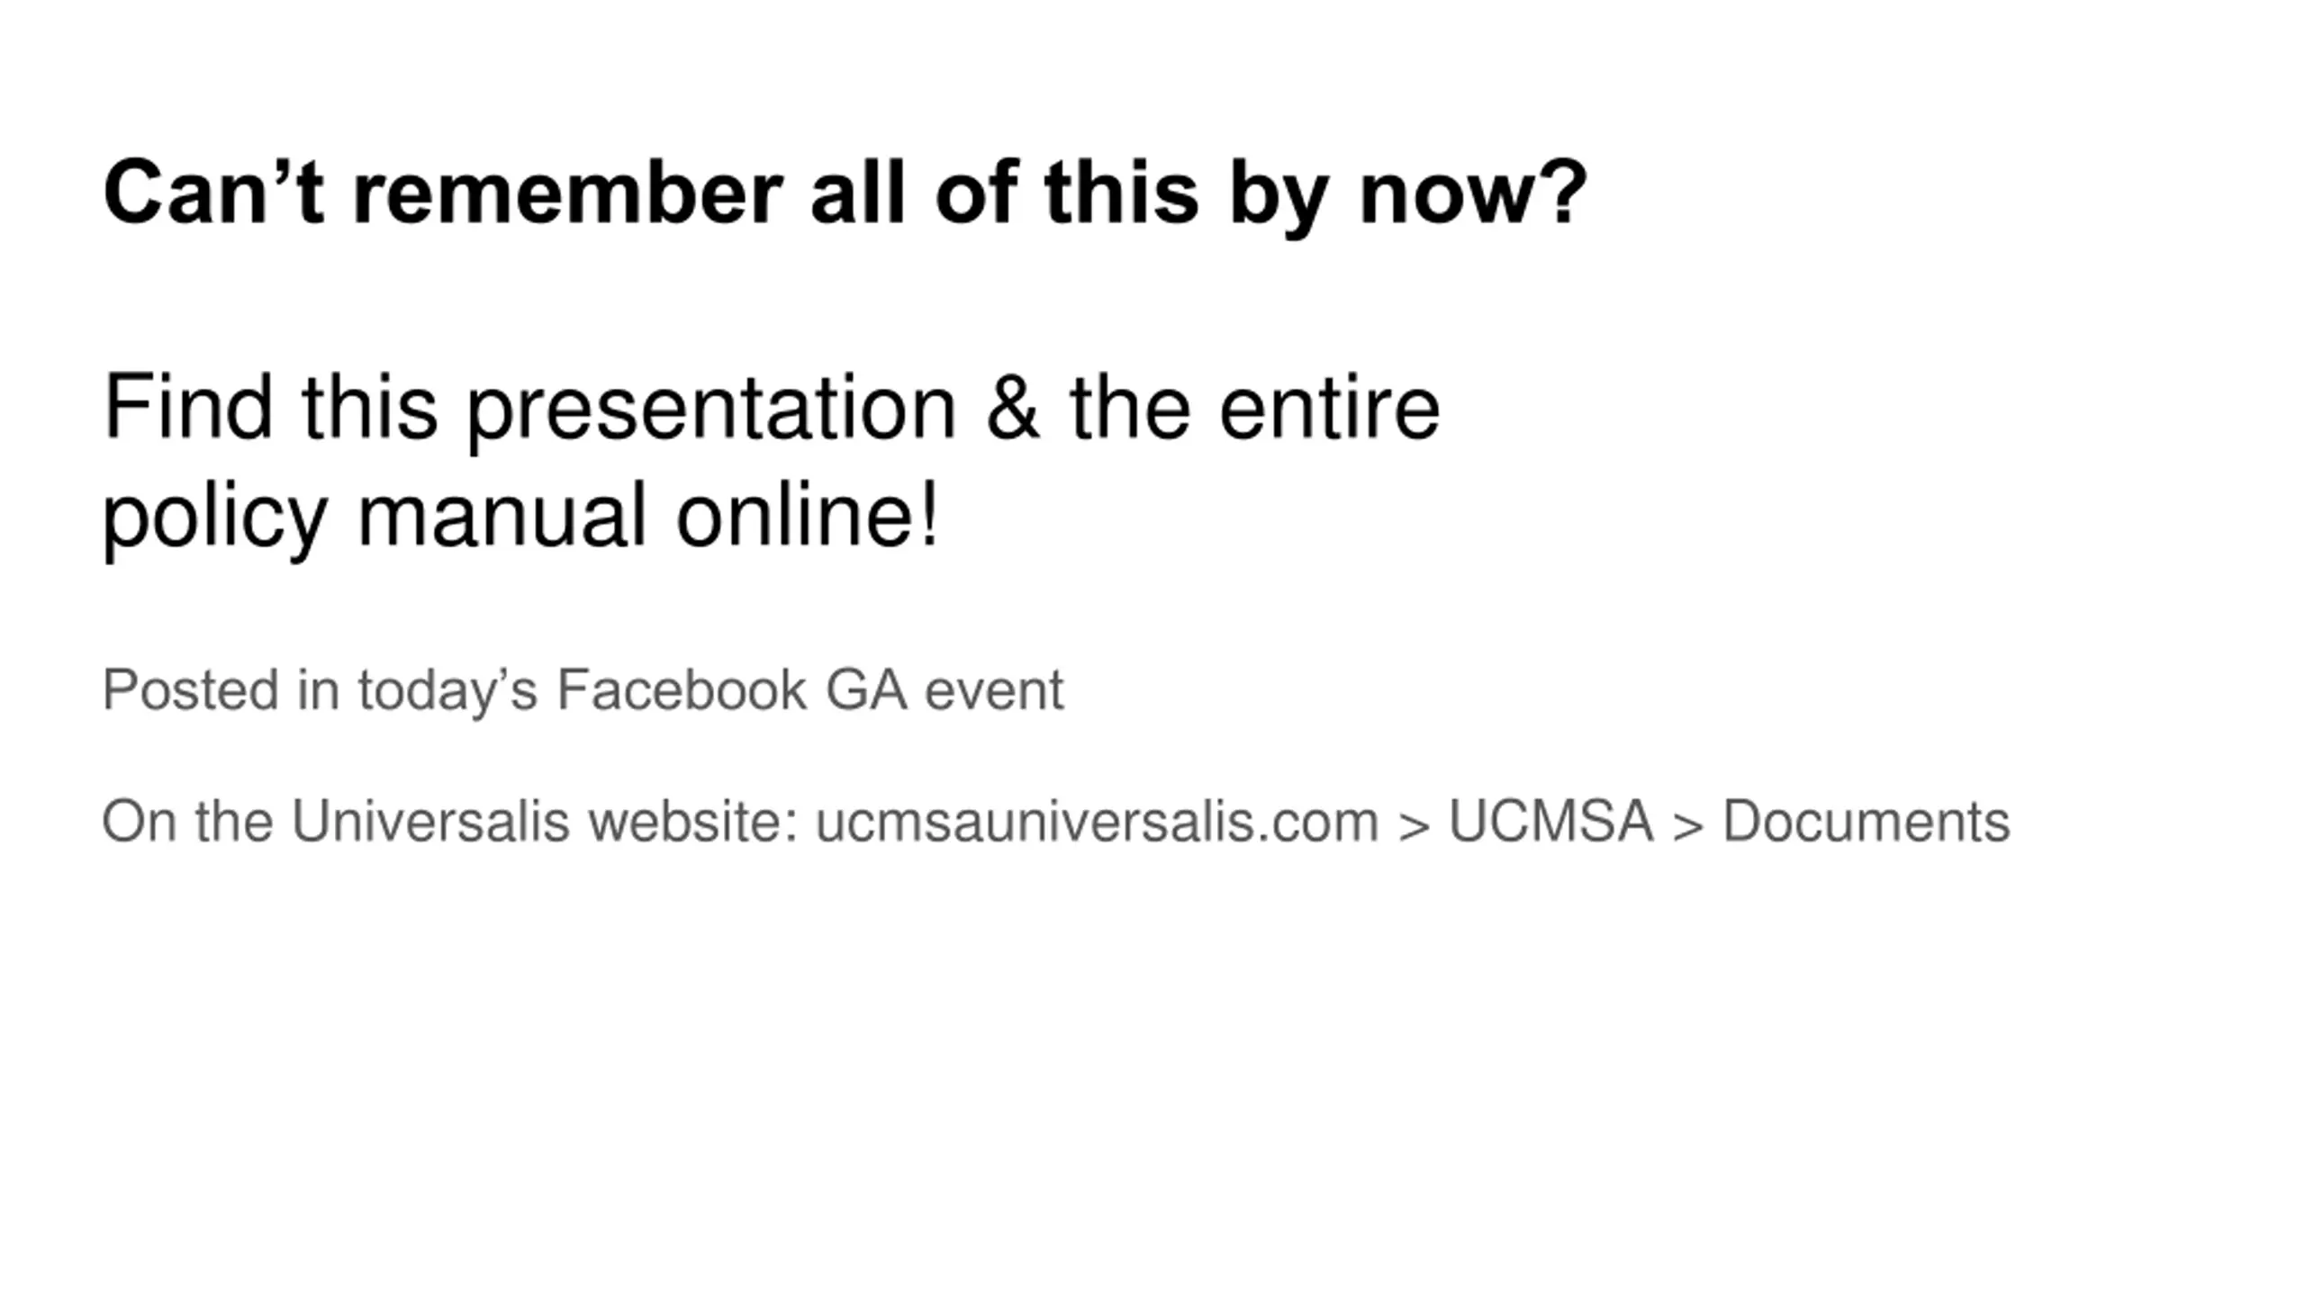This screenshot has height=1296, width=2305.
Task: Click the word "remember" in the title
Action: pos(567,194)
